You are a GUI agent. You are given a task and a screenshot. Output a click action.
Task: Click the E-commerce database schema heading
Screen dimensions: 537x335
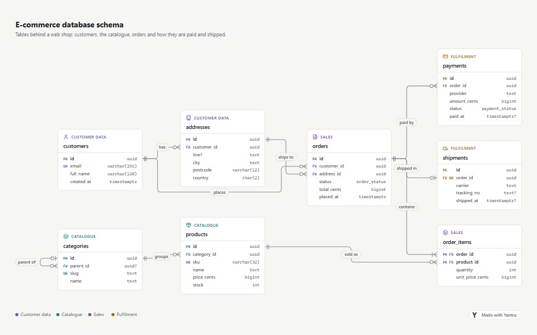tap(69, 25)
